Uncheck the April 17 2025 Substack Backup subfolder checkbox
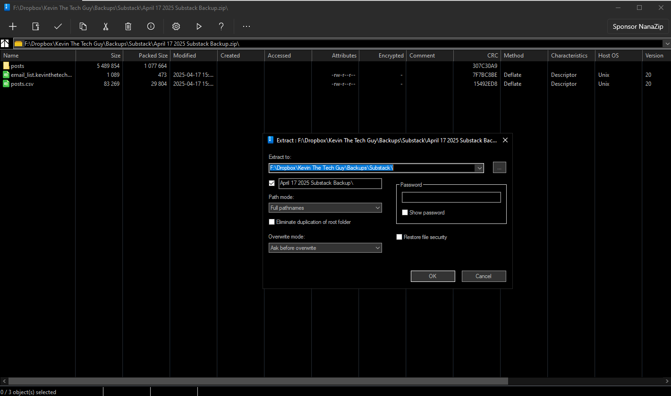This screenshot has width=671, height=396. tap(272, 183)
